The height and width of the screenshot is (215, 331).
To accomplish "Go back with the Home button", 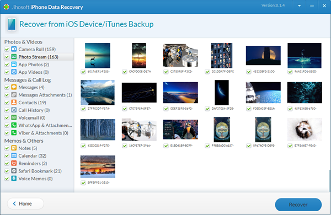I will click(x=25, y=203).
